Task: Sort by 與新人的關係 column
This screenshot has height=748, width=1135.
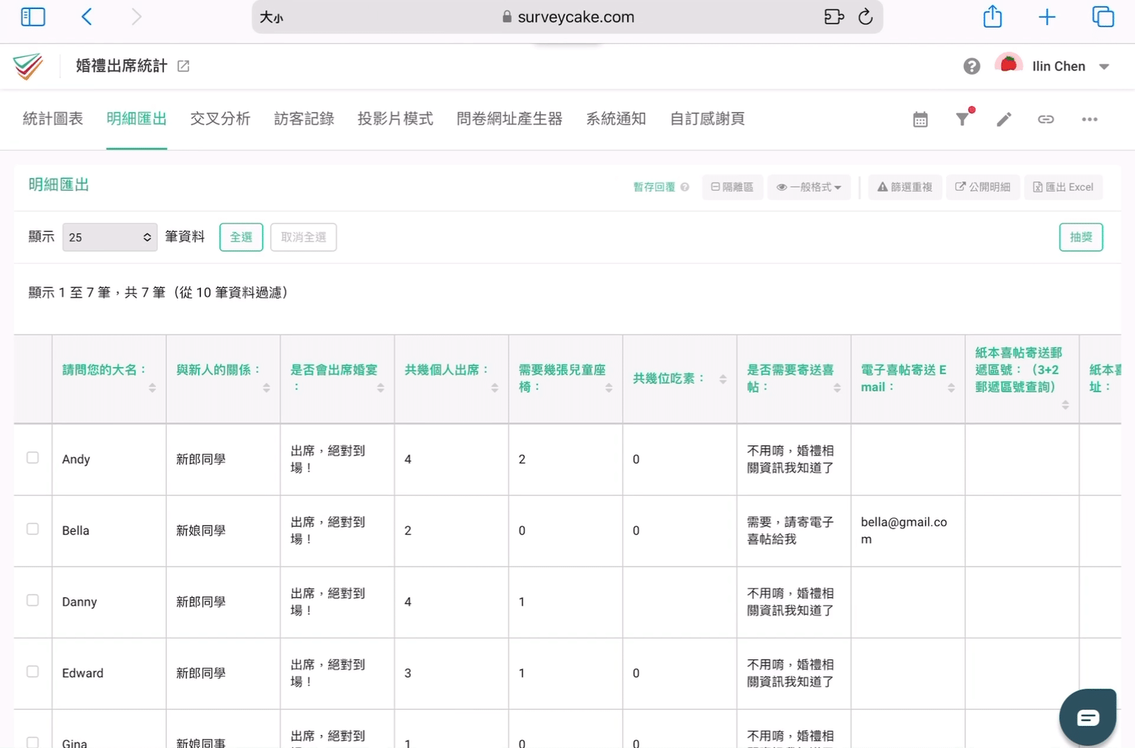Action: [x=266, y=388]
